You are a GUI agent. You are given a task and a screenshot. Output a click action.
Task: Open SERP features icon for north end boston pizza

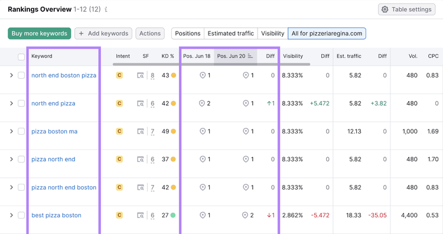pos(141,76)
